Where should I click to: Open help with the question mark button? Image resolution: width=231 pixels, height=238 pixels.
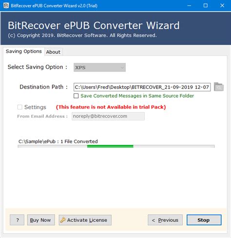pyautogui.click(x=17, y=220)
